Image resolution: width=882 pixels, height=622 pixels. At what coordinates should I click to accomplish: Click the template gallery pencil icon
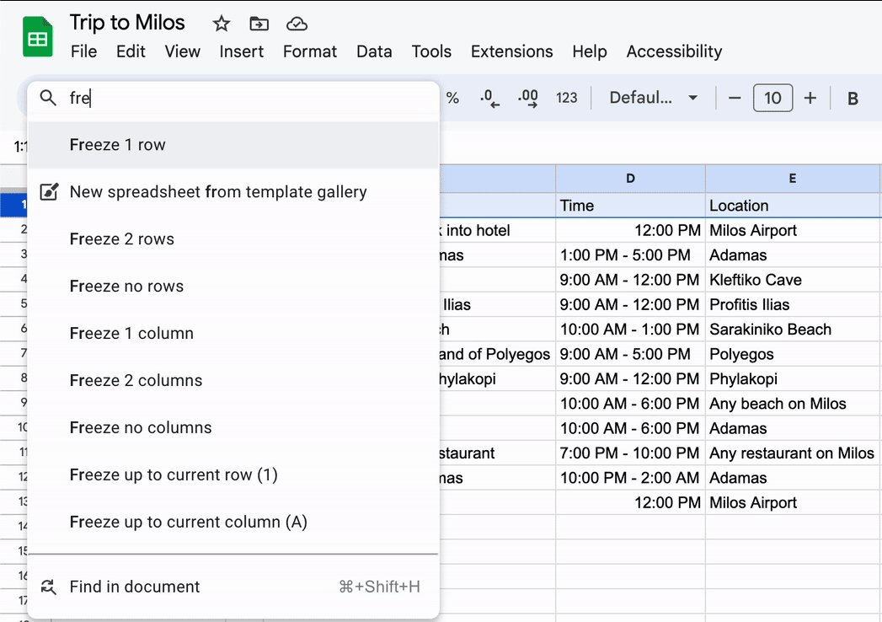(49, 192)
